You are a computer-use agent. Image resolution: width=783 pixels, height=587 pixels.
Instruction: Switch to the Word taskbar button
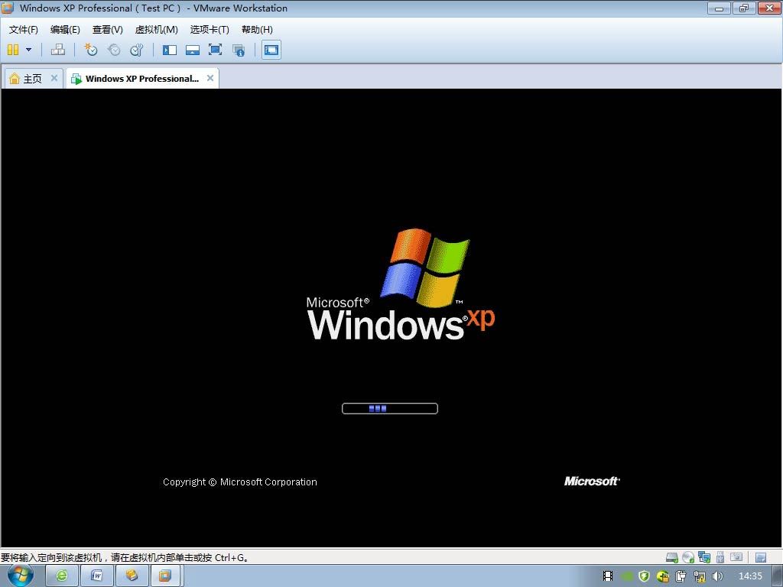pos(97,576)
